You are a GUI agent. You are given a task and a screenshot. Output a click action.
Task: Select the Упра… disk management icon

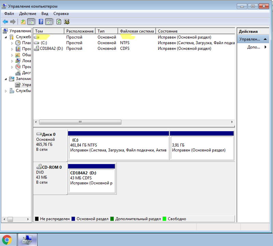point(18,85)
